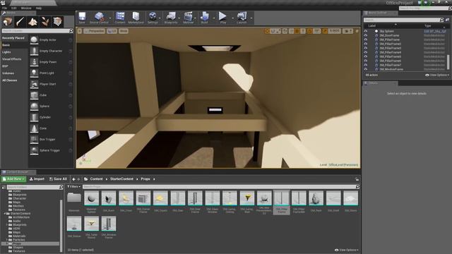Open Content Browser View Options dropdown
Screen dimensions: 452x254
(x=346, y=250)
